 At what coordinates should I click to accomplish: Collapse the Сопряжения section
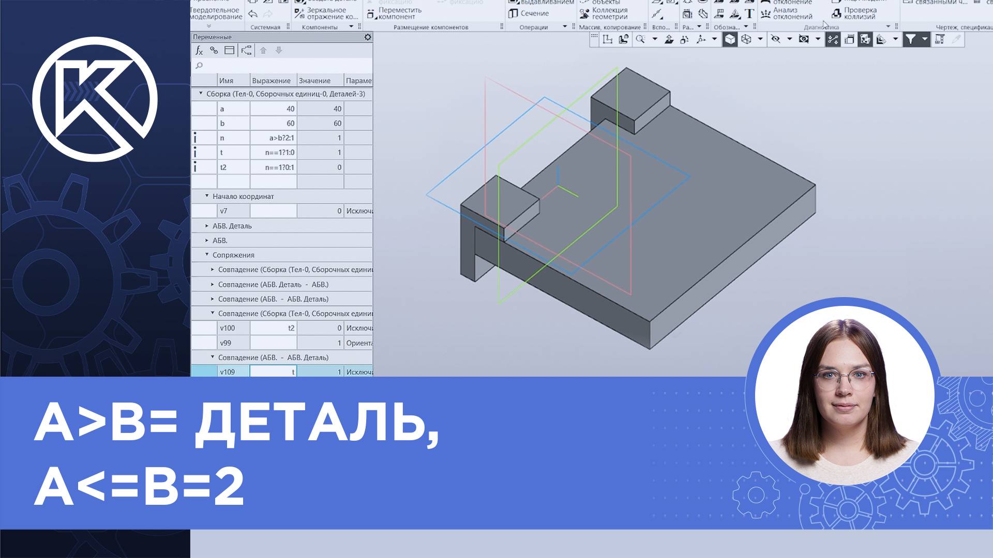(206, 255)
